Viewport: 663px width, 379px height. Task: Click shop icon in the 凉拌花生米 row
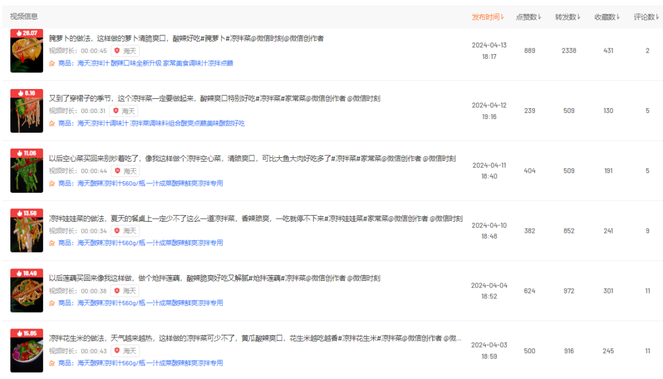[x=52, y=363]
